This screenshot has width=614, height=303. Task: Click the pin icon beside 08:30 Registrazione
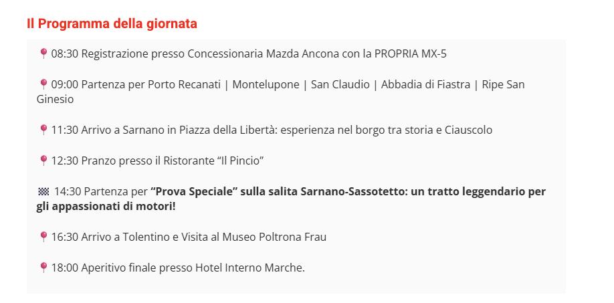pos(43,54)
